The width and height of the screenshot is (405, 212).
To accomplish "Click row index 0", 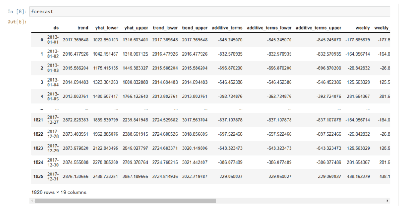I will [x=42, y=40].
